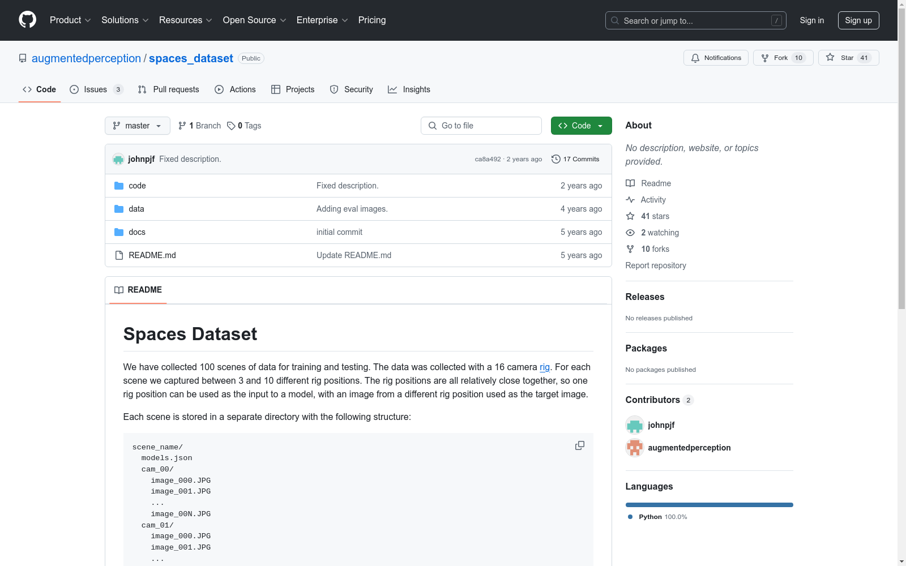
Task: Click the 0 Tags link
Action: pyautogui.click(x=244, y=126)
